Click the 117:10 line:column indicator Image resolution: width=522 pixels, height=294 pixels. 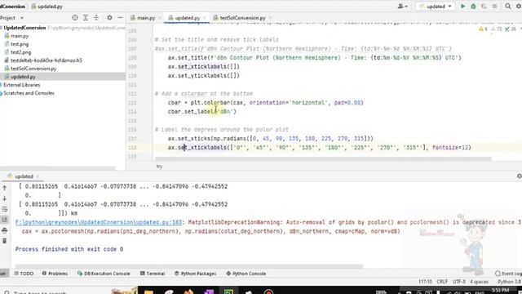pos(425,282)
